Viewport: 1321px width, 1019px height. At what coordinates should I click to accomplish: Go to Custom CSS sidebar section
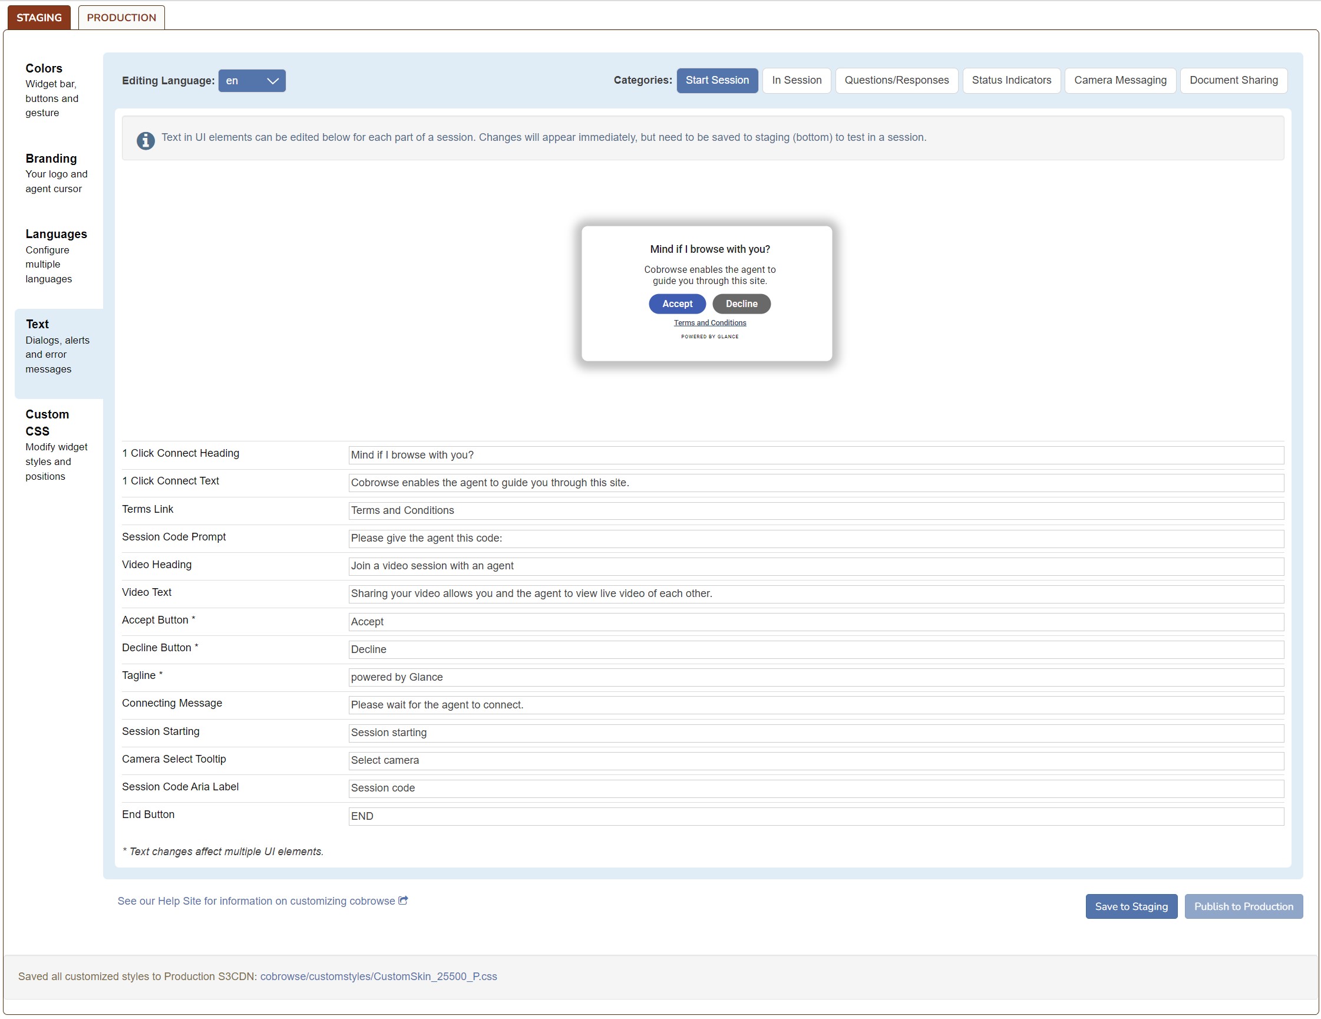(47, 423)
